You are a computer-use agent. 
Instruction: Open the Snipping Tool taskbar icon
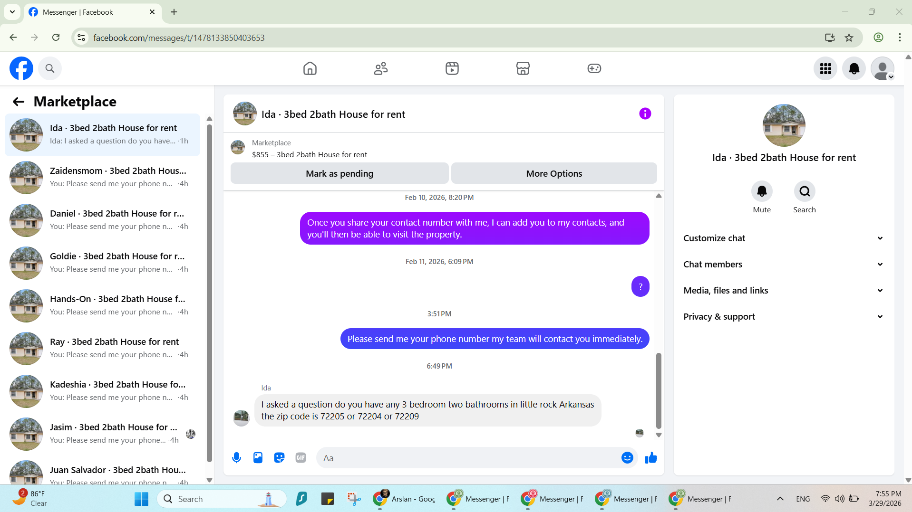point(354,499)
